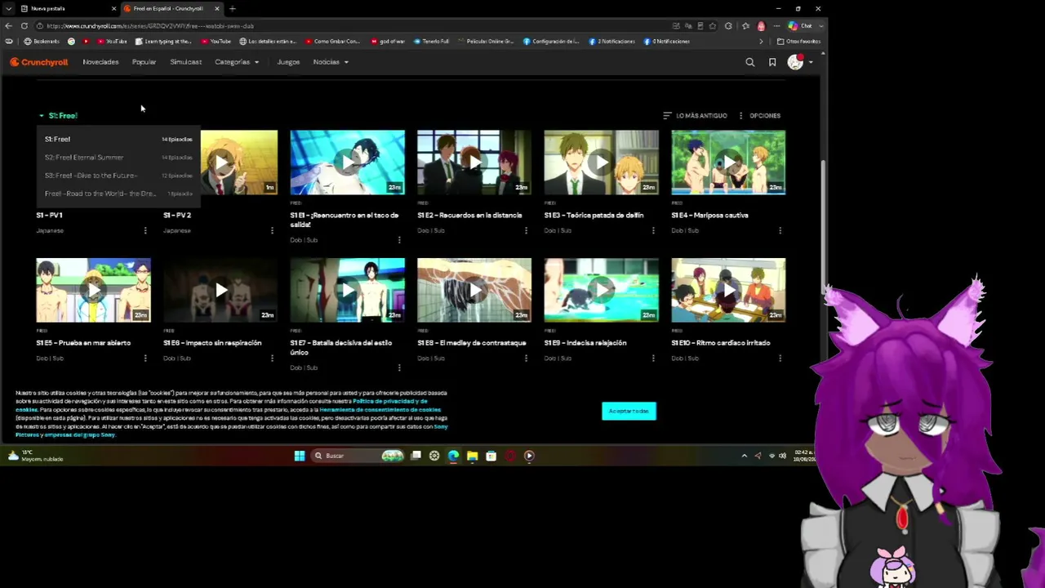This screenshot has width=1045, height=588.
Task: Open the Windows Start menu
Action: tap(300, 456)
